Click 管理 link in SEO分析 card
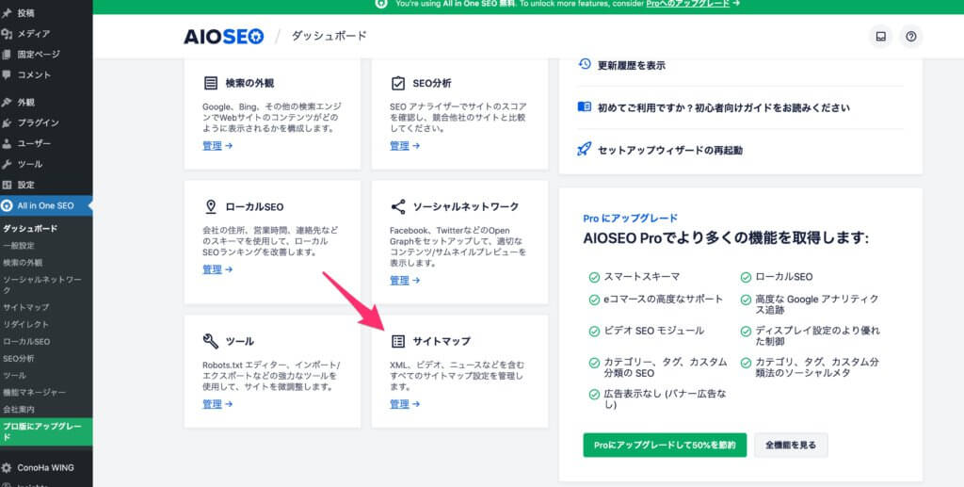 coord(405,146)
